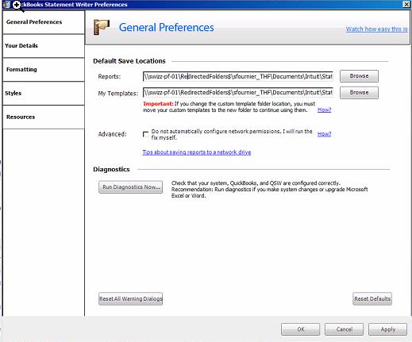
Task: Open the Formatting tab
Action: coord(44,70)
